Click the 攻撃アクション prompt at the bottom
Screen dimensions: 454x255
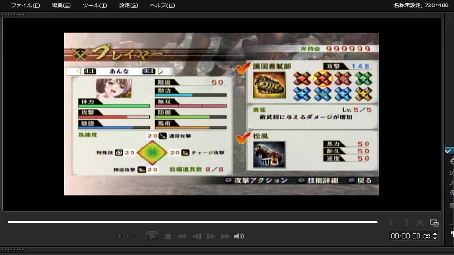[256, 181]
